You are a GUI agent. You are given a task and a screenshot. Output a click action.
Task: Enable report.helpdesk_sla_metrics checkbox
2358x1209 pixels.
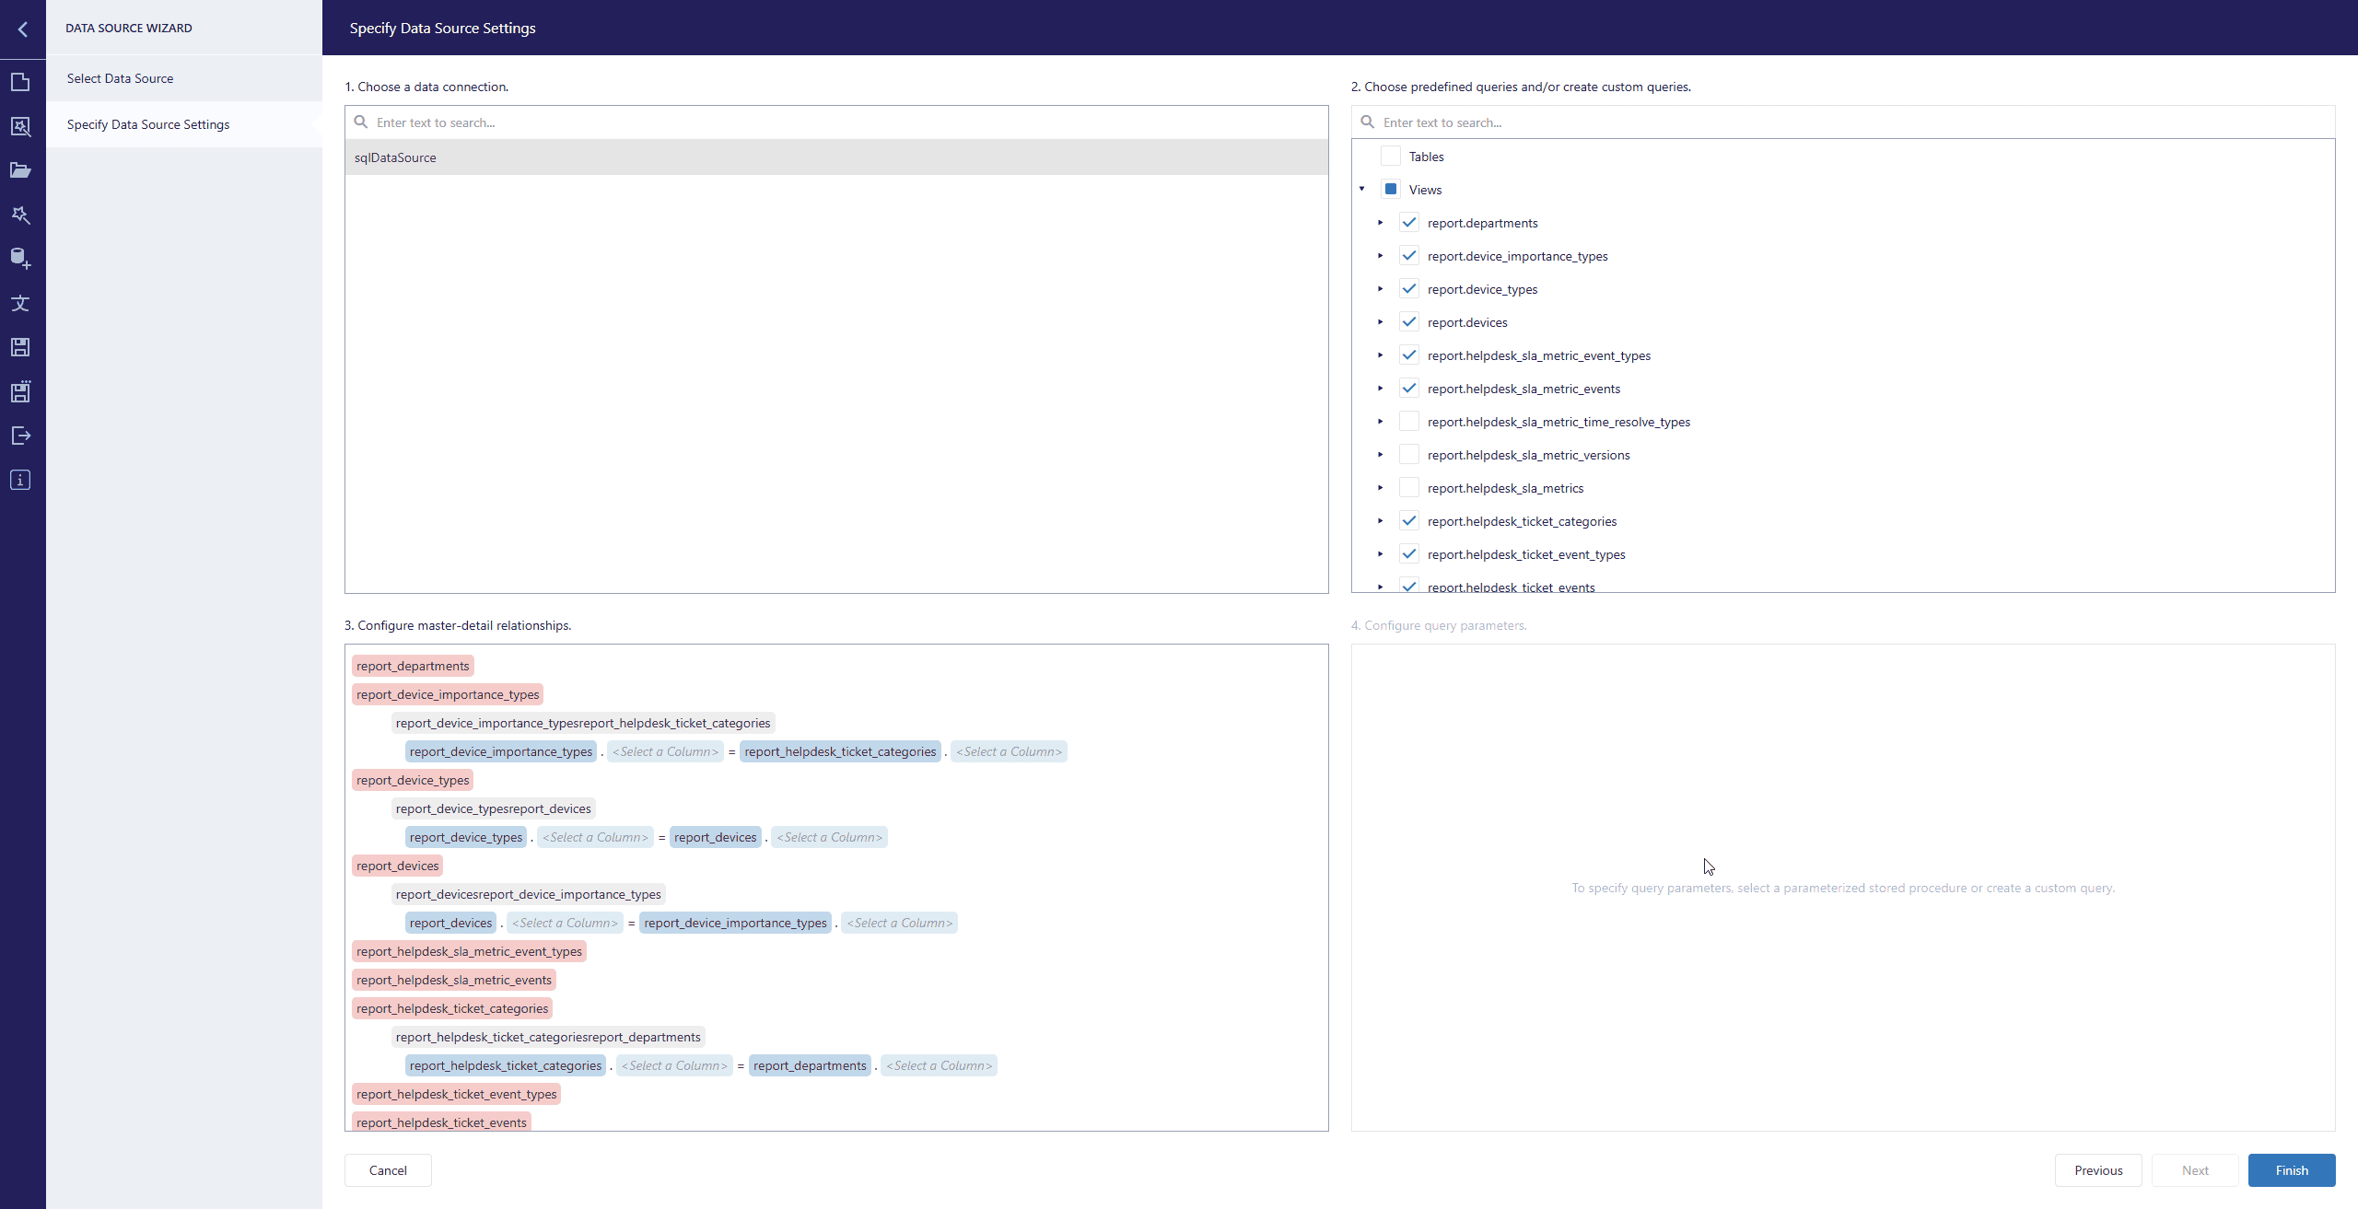(x=1409, y=488)
